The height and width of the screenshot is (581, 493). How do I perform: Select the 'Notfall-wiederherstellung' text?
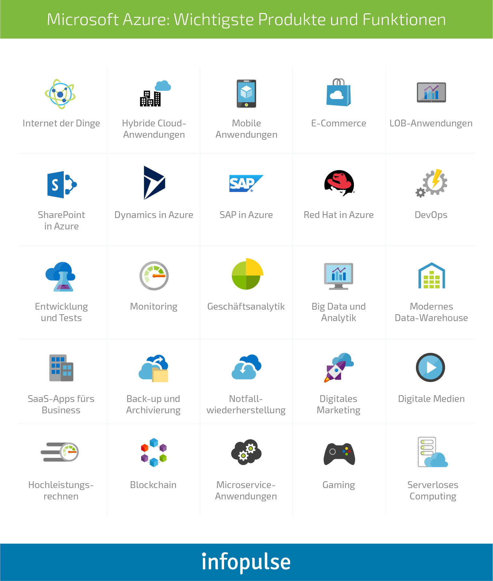(246, 405)
